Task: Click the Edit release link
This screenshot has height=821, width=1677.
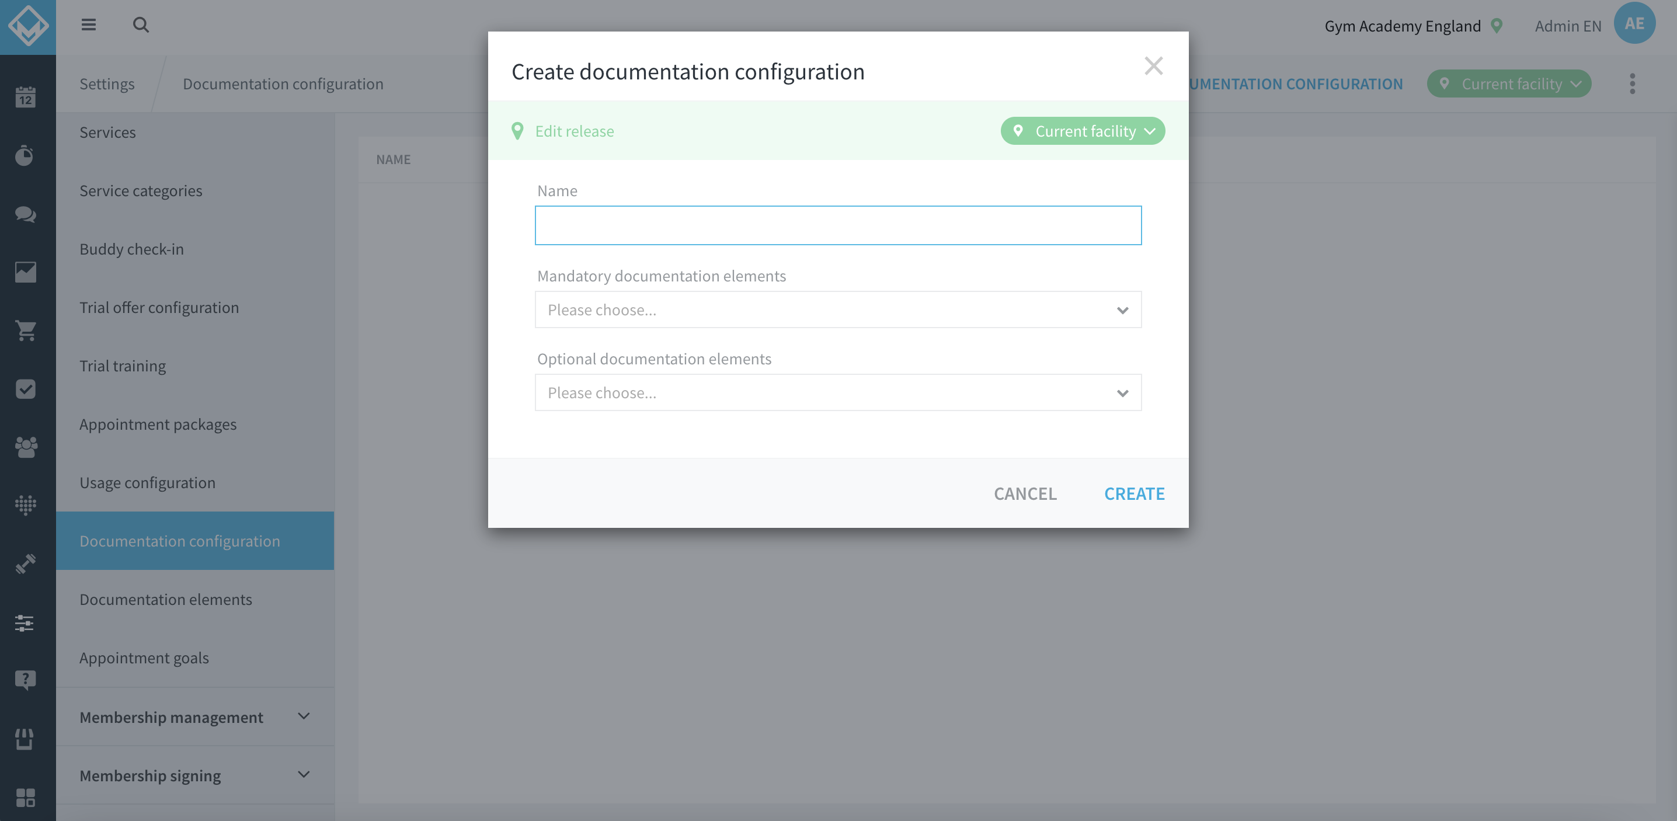Action: pos(574,131)
